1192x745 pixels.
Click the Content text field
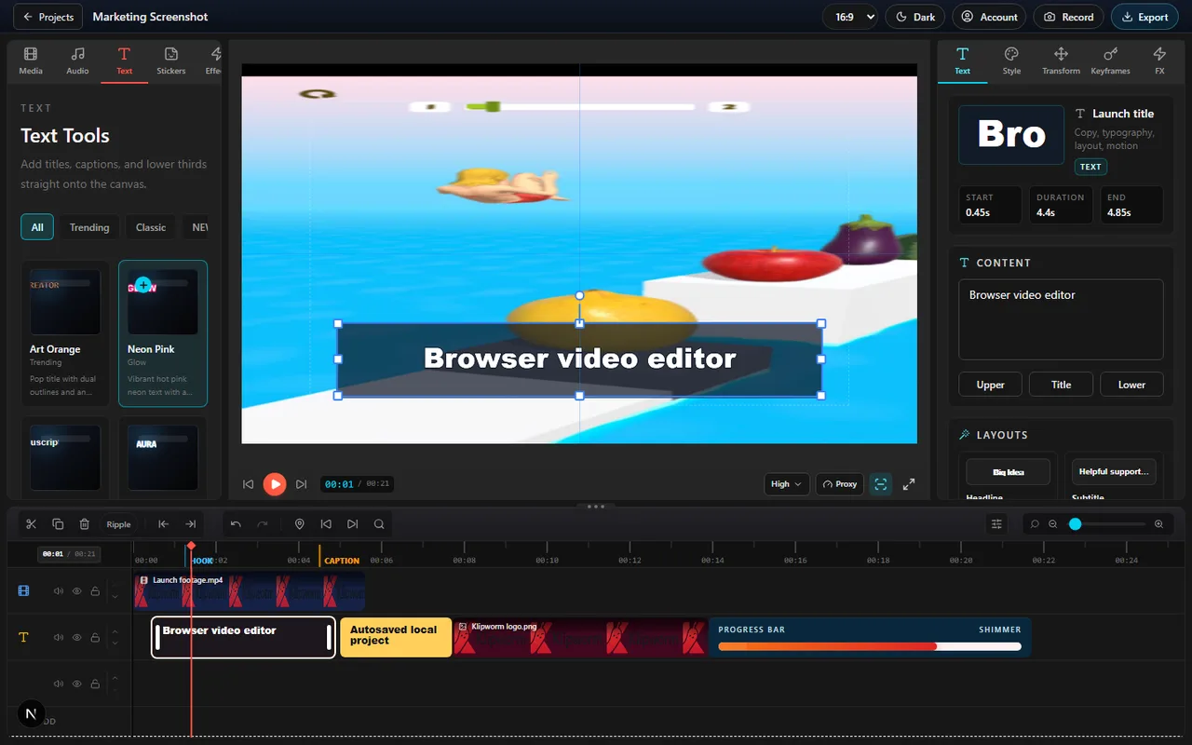tap(1061, 319)
